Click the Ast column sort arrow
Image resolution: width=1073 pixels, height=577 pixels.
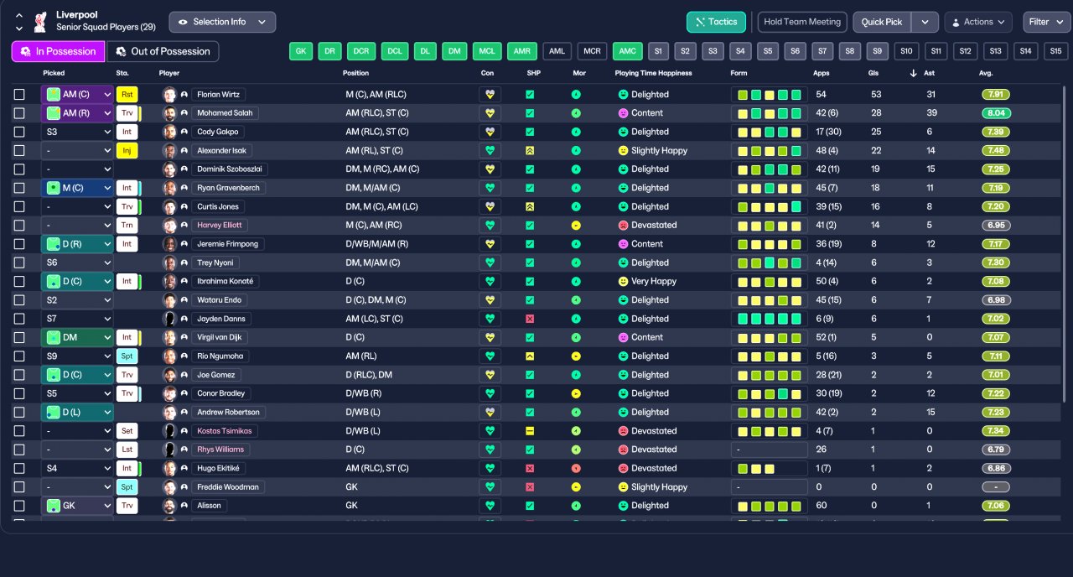[x=913, y=73]
